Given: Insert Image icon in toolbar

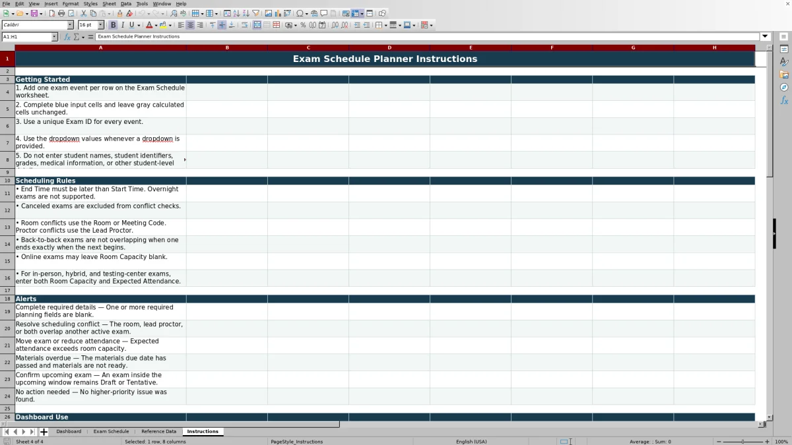Looking at the screenshot, I should click(x=269, y=13).
